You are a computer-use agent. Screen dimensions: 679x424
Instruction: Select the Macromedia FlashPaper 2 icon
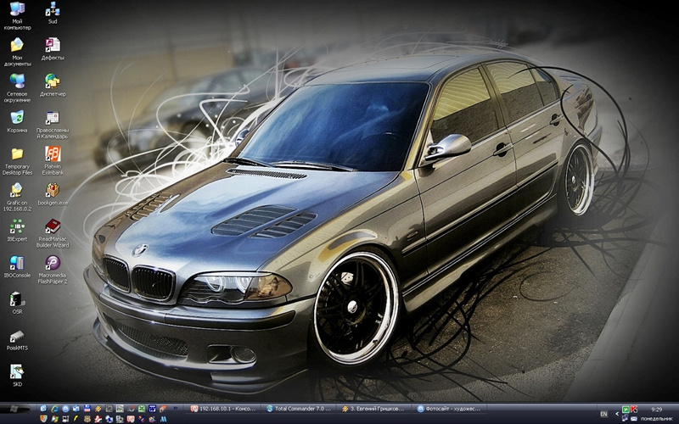53,270
